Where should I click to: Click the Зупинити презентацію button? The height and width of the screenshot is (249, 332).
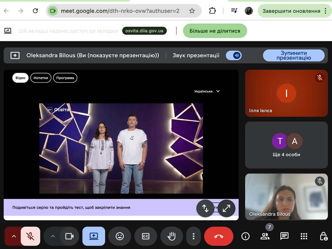point(294,56)
